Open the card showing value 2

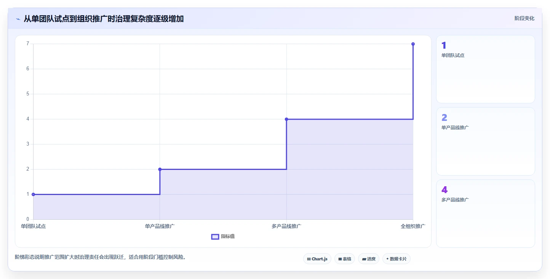coord(486,141)
